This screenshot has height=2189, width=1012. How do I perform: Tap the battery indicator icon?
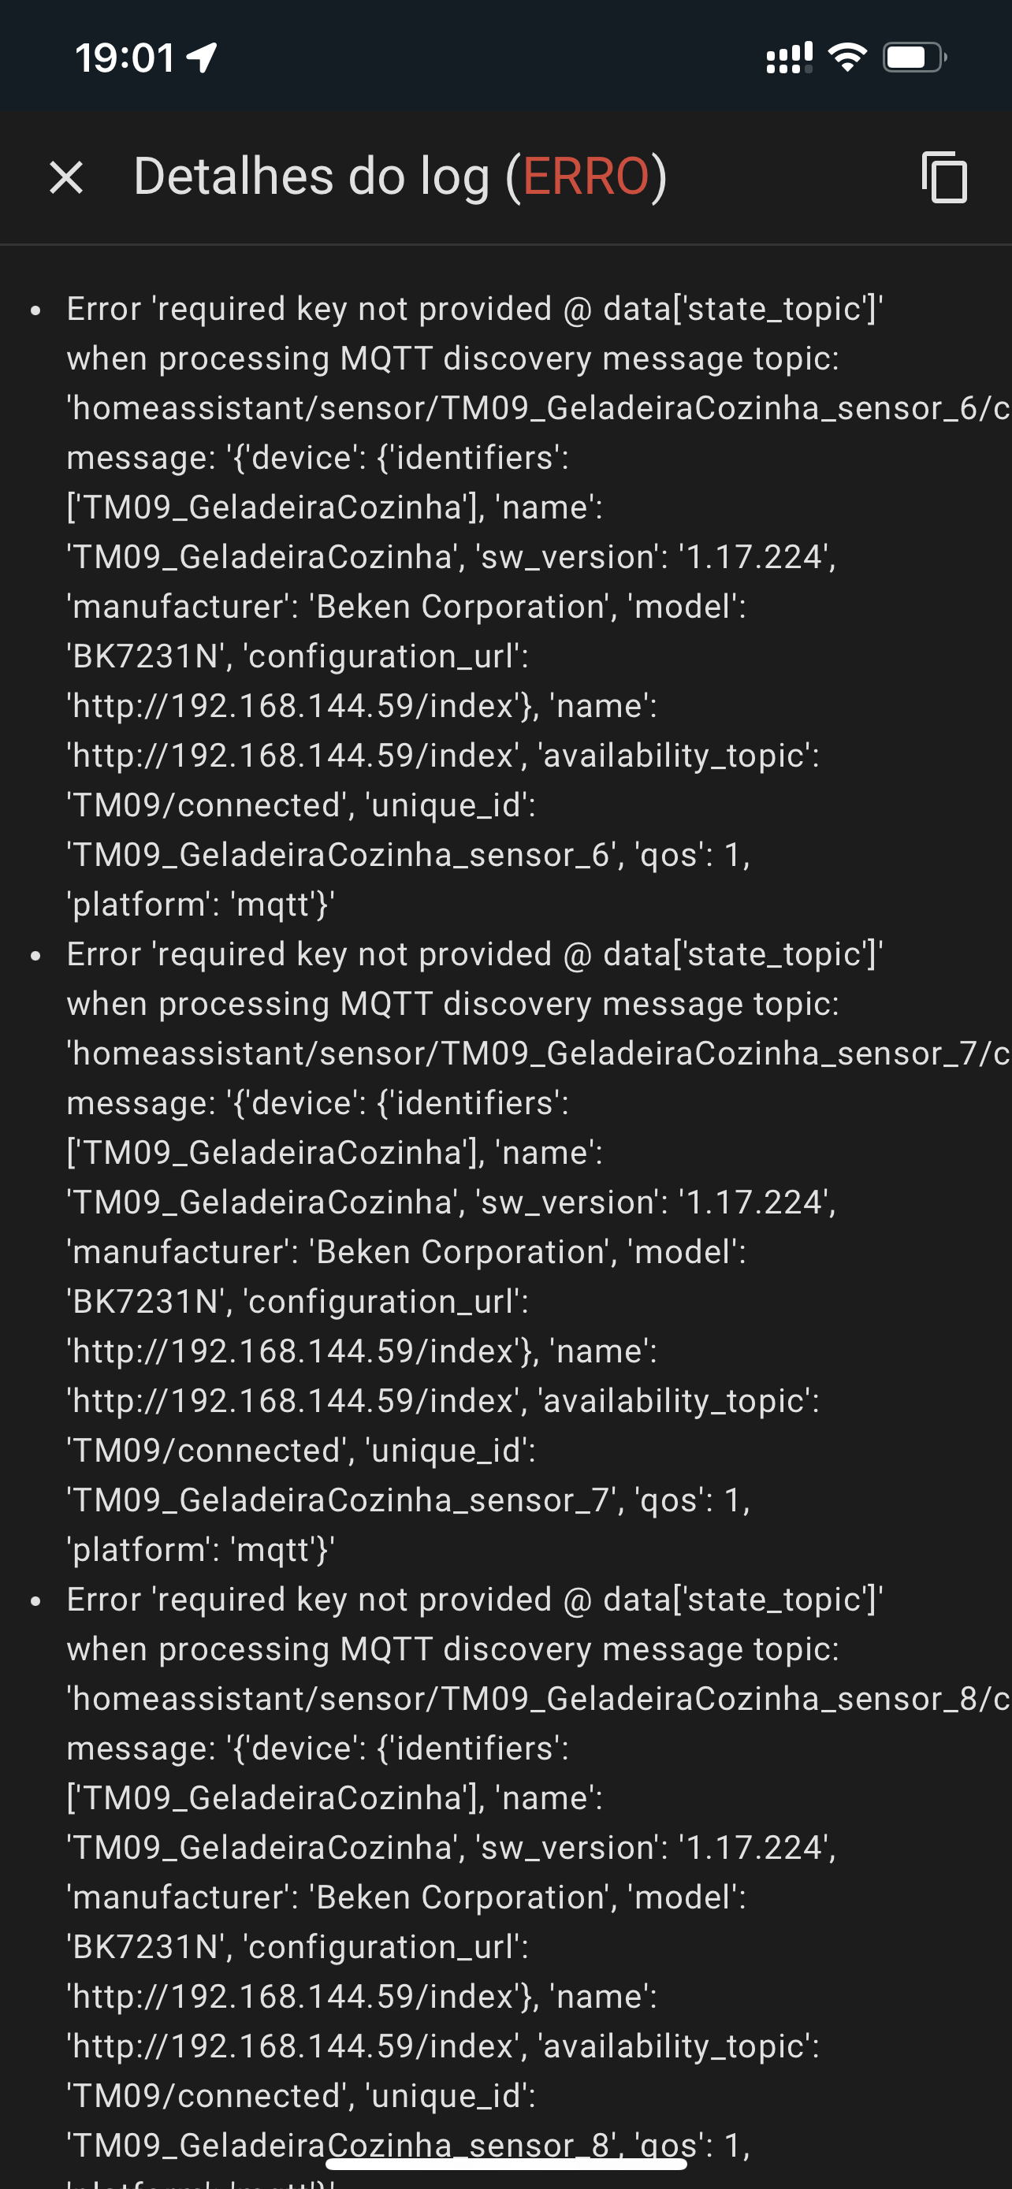(x=915, y=58)
